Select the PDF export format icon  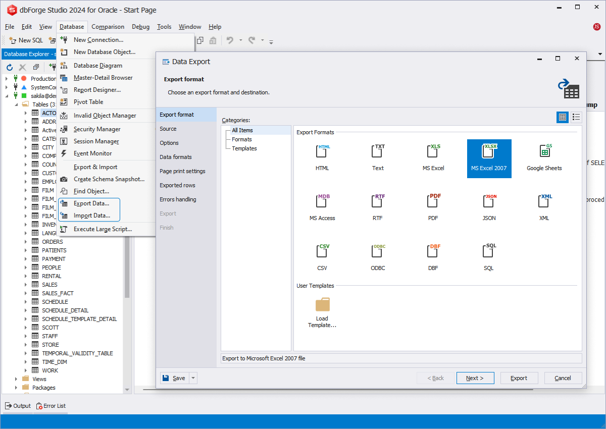[x=433, y=202]
